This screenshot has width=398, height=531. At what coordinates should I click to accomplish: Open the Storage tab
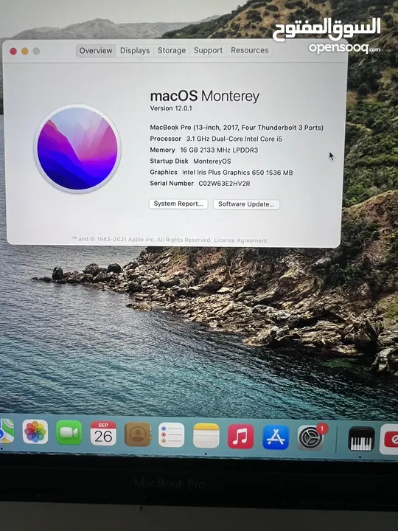[x=172, y=51]
